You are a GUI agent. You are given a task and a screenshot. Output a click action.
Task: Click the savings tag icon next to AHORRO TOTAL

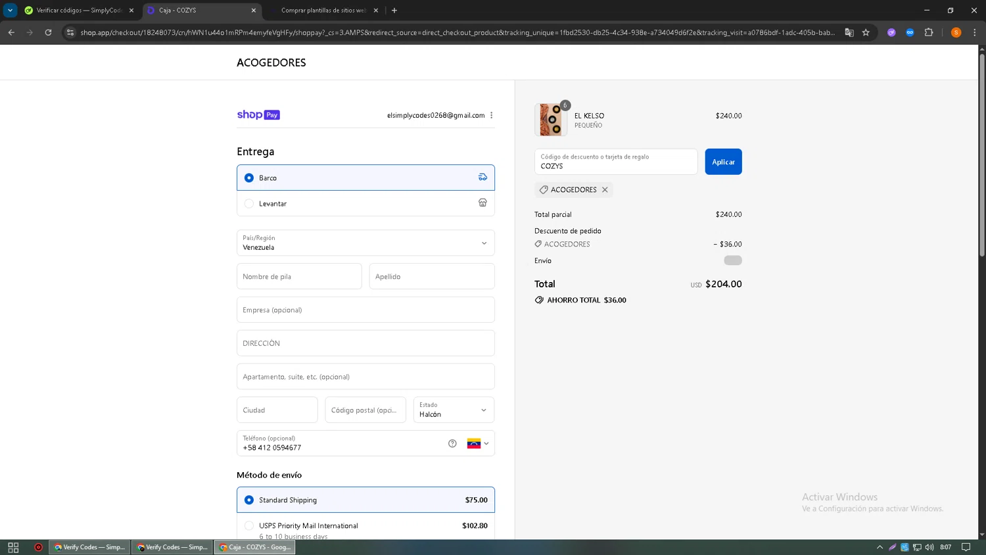(x=539, y=300)
